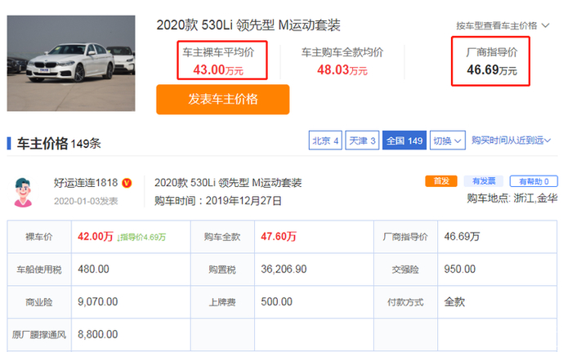572x352 pixels.
Task: Click the 9,070.00 商业险 value
Action: pyautogui.click(x=98, y=302)
